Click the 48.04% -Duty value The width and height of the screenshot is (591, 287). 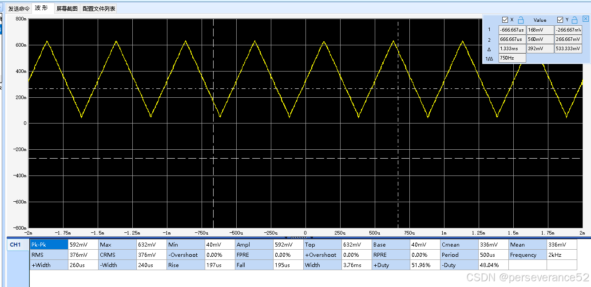click(494, 265)
